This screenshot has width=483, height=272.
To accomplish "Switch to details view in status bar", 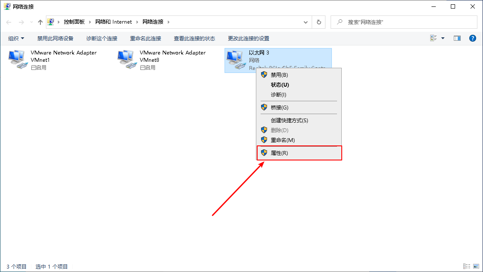I will (x=467, y=266).
